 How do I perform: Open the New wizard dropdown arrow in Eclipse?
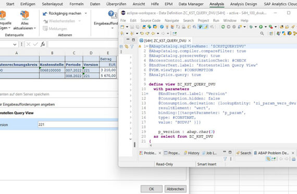point(127,27)
